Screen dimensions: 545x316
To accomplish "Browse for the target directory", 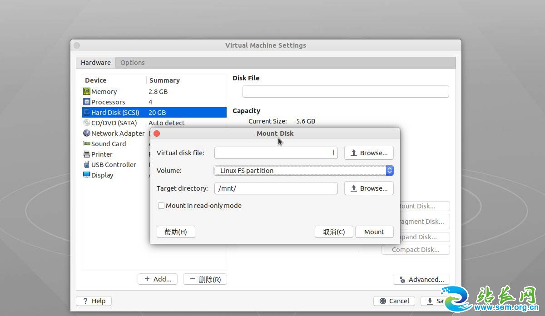I will [x=369, y=188].
